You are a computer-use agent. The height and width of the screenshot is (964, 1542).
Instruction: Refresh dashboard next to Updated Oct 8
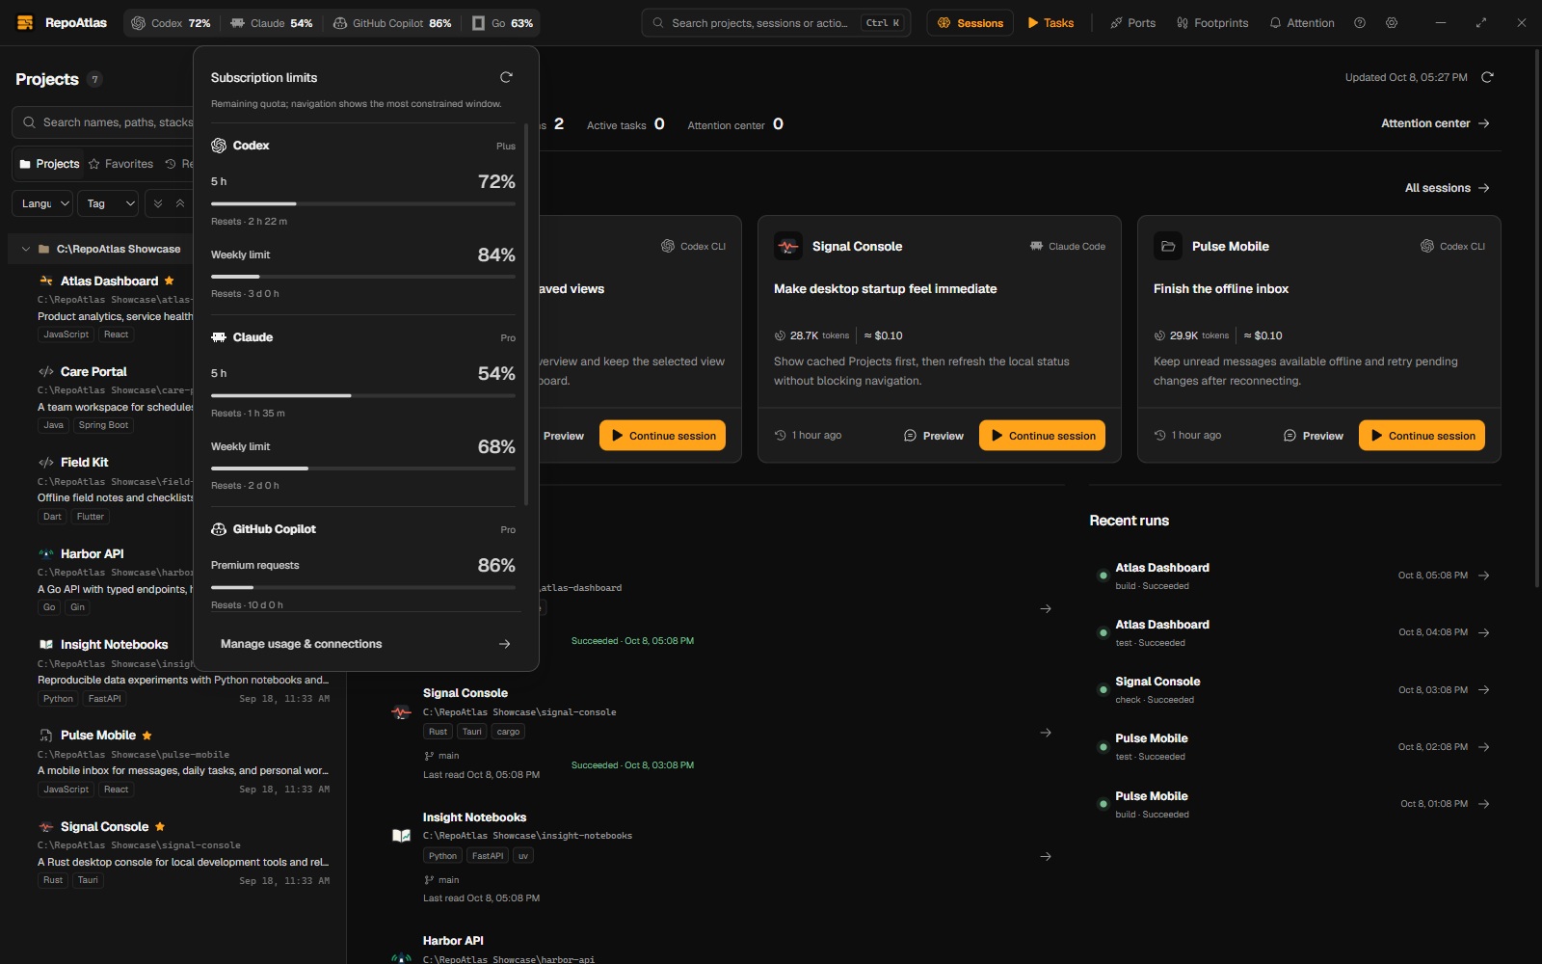coord(1487,77)
